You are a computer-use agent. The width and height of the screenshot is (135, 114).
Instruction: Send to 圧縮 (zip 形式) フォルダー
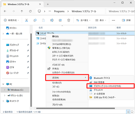coord(111,98)
